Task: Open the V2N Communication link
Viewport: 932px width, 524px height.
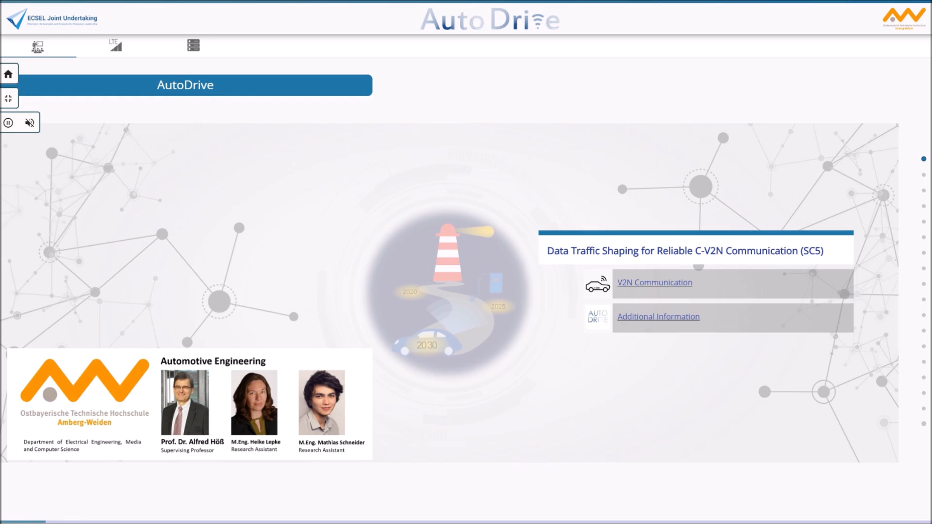Action: click(654, 283)
